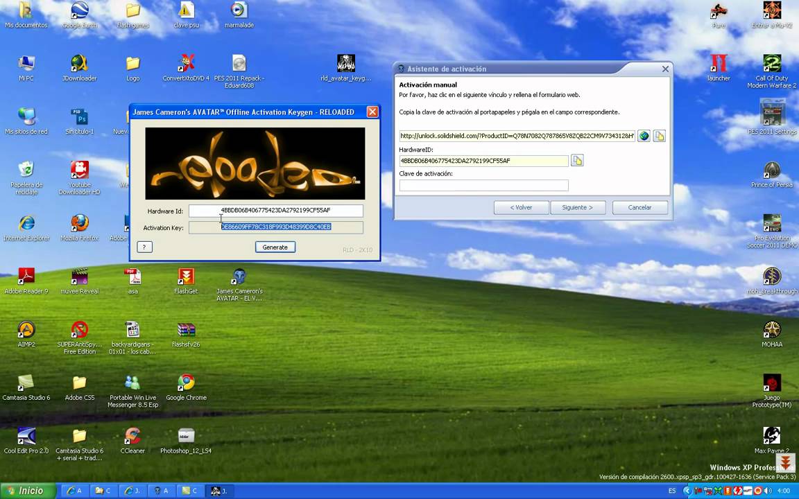The image size is (799, 499).
Task: Click Cancelar in the activation wizard
Action: pos(640,207)
